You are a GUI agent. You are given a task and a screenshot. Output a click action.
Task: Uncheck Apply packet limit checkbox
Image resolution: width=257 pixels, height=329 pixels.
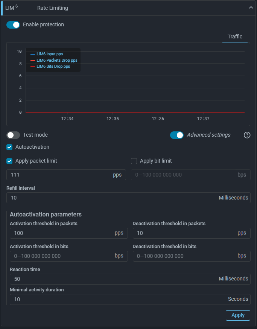pyautogui.click(x=10, y=161)
